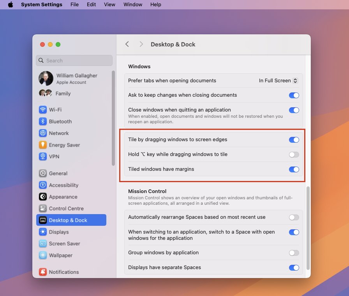Screen dimensions: 349x296
Task: Enable Hold Option key while dragging to tile
Action: [294, 154]
